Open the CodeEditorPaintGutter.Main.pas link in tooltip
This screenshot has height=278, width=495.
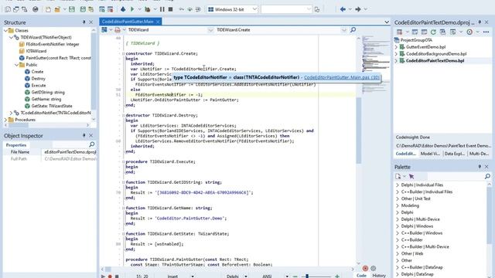click(342, 77)
